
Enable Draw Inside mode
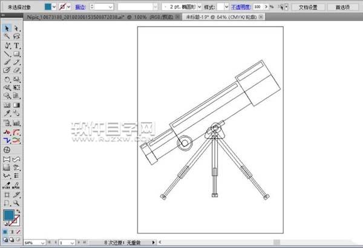pos(18,240)
